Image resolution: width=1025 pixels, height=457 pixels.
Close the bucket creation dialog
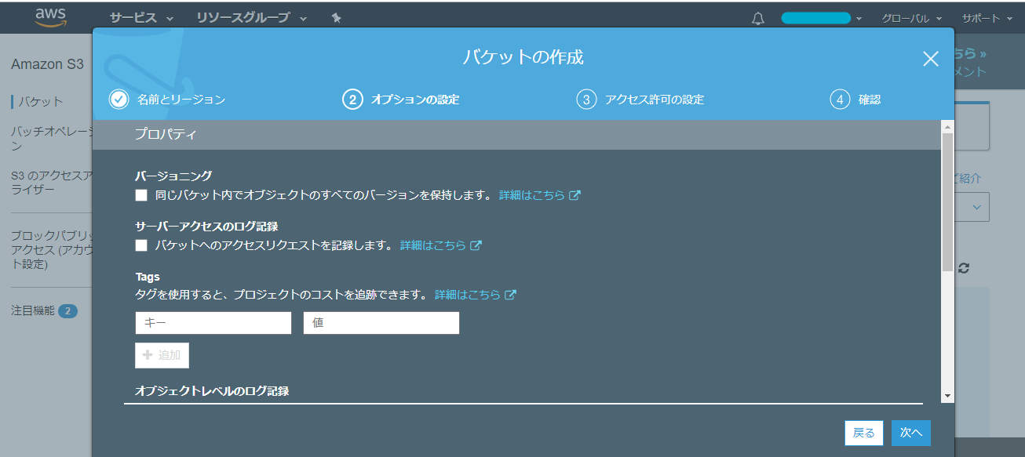pos(931,59)
